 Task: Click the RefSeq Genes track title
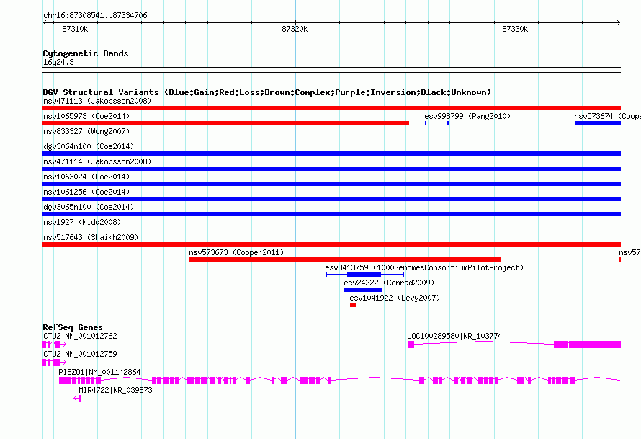point(73,327)
